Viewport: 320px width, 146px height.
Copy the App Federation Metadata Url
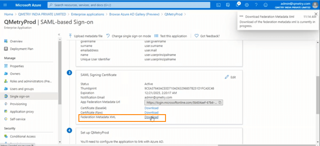220,103
